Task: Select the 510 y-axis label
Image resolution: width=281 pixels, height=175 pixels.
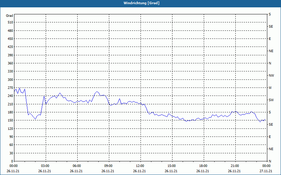Action: (11, 22)
